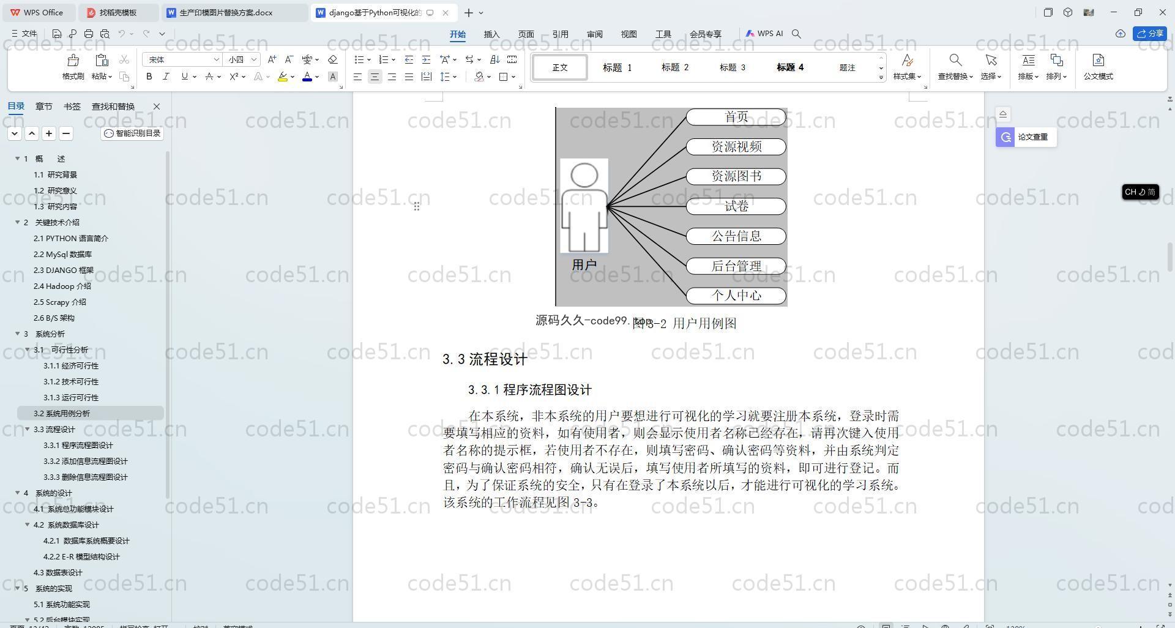Toggle Superscript formatting
The height and width of the screenshot is (628, 1175).
(234, 77)
